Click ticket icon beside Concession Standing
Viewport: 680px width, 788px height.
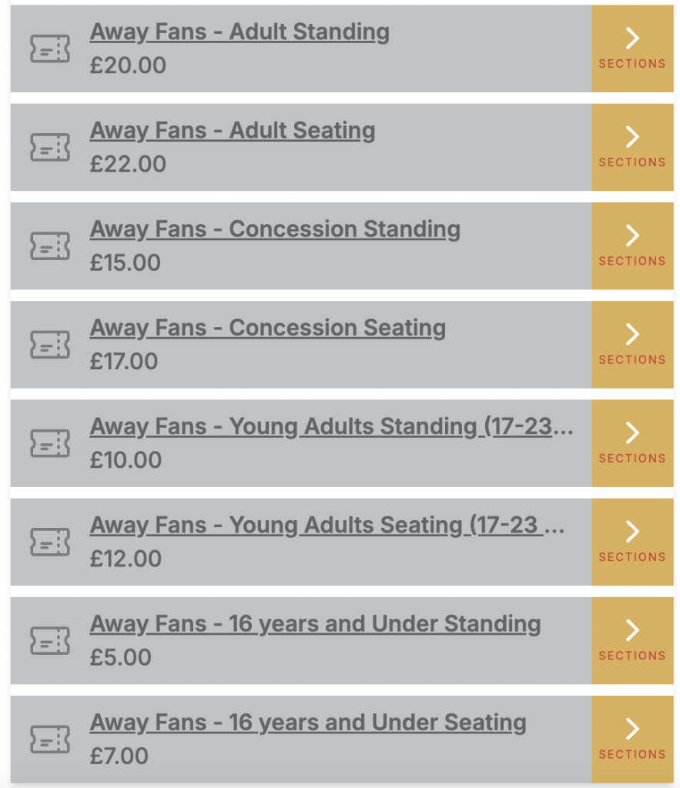pos(50,245)
